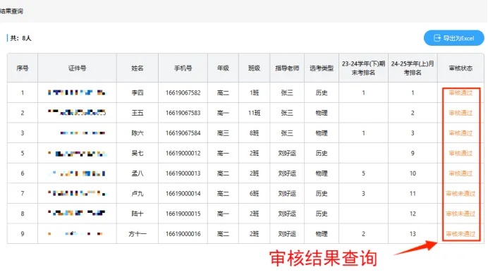
Task: Select the name cell 陈六
Action: (138, 133)
